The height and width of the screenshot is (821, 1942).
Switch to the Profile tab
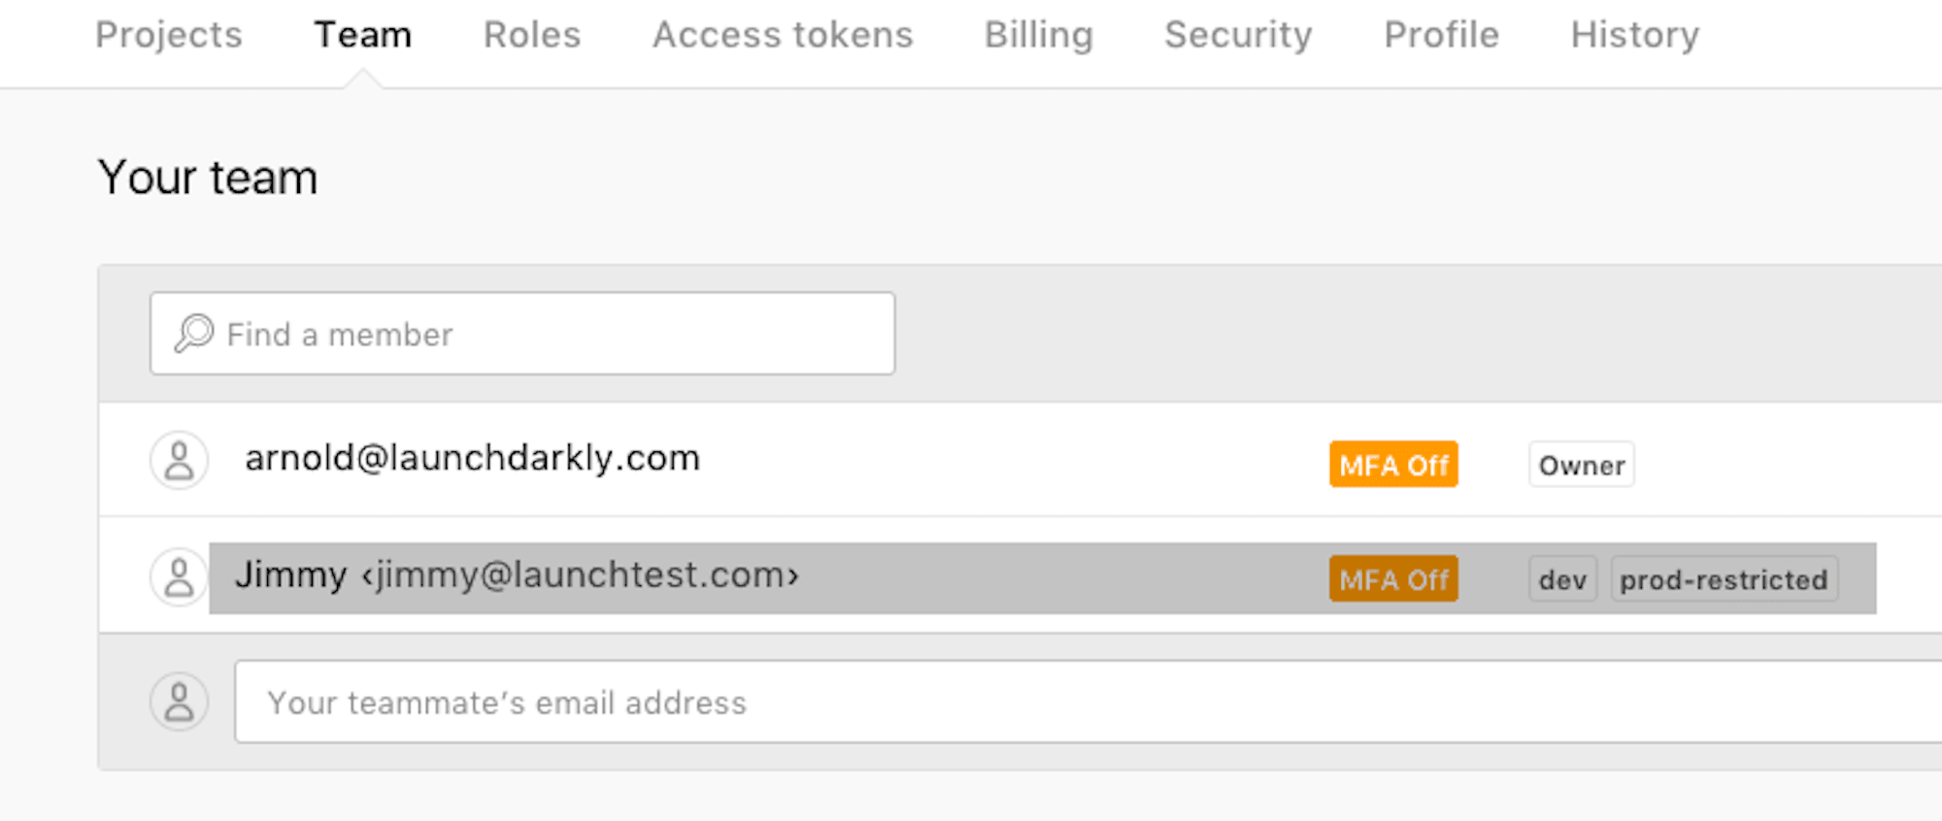click(1442, 35)
